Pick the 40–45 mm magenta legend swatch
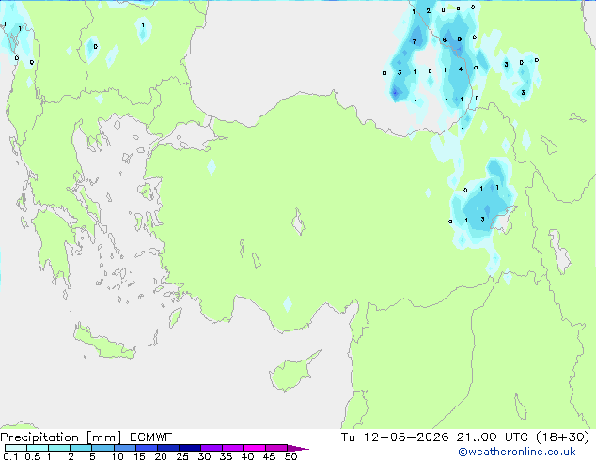This screenshot has height=460, width=596. (255, 448)
